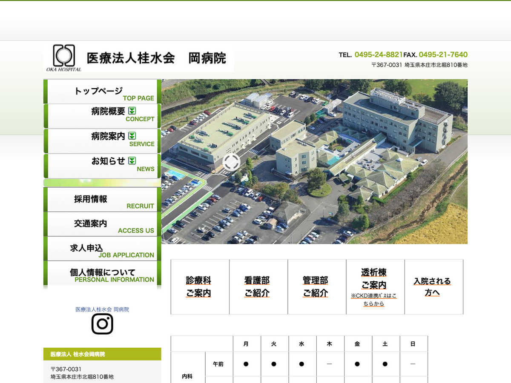Click the 医療法人桂水会 岡病院 Instagram text link
Screen dimensions: 511x383
coord(102,309)
